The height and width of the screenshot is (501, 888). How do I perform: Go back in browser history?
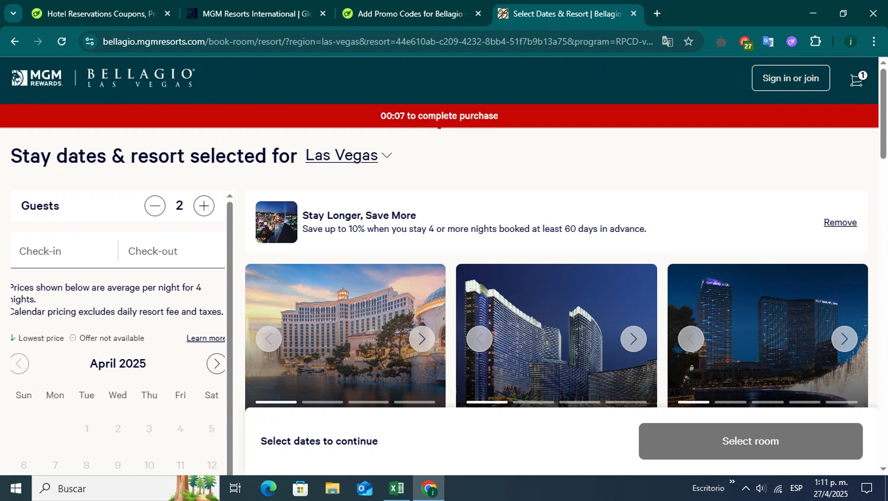[x=15, y=41]
